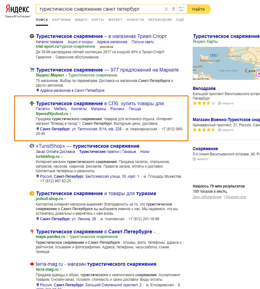Click the Yandex Market cart favicon
The image size is (260, 289).
point(32,70)
